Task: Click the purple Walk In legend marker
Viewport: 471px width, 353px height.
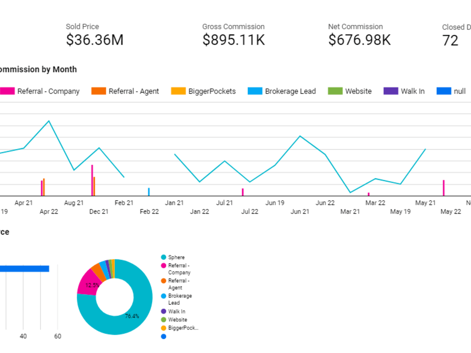Action: click(390, 91)
